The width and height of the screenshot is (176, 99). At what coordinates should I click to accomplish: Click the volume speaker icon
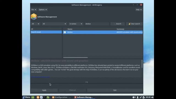pyautogui.click(x=152, y=97)
